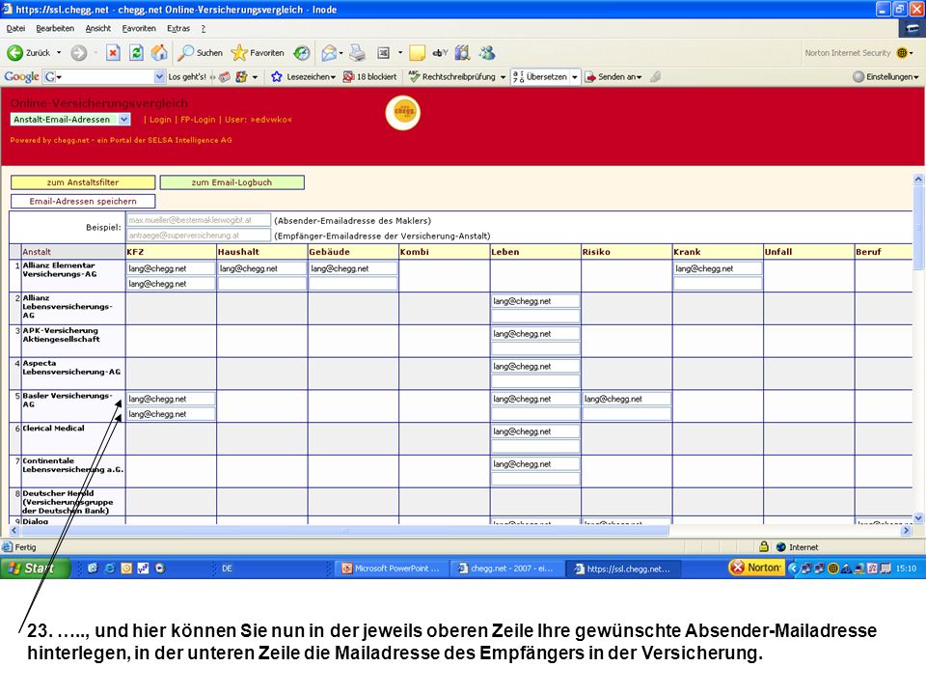Click Allianz Elementar KFZ upper email field
Viewport: 926px width, 695px height.
171,268
